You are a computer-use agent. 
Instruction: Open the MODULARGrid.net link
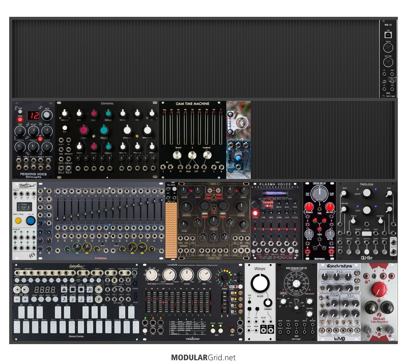tap(203, 358)
